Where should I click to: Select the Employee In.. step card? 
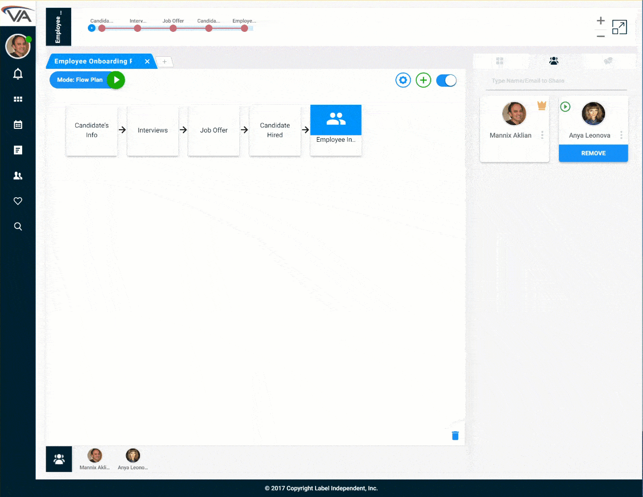pyautogui.click(x=336, y=130)
